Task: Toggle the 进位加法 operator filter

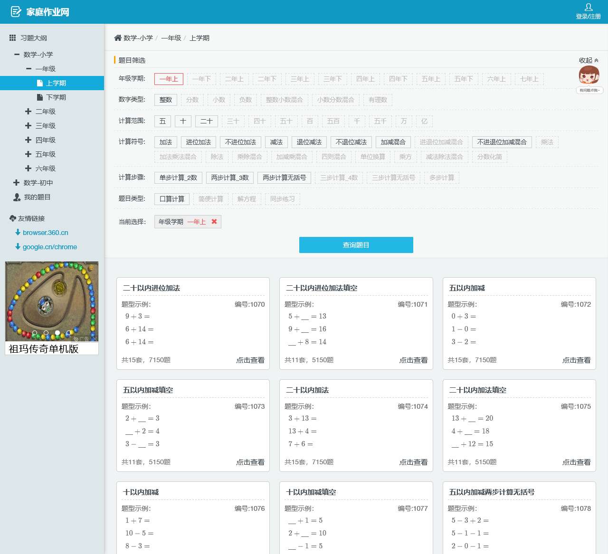Action: [199, 142]
